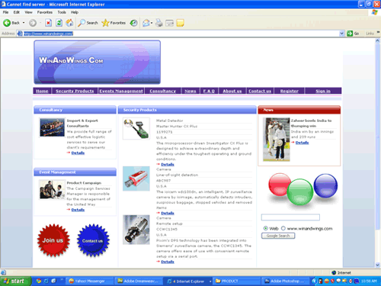Open the Edit menu
Image resolution: width=381 pixels, height=286 pixels.
[17, 12]
